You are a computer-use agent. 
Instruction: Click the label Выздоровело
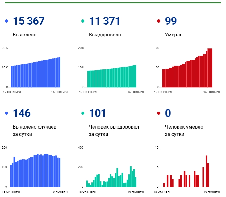105,35
